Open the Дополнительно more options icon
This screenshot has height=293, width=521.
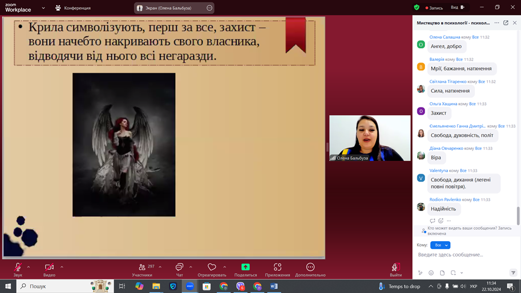click(310, 267)
